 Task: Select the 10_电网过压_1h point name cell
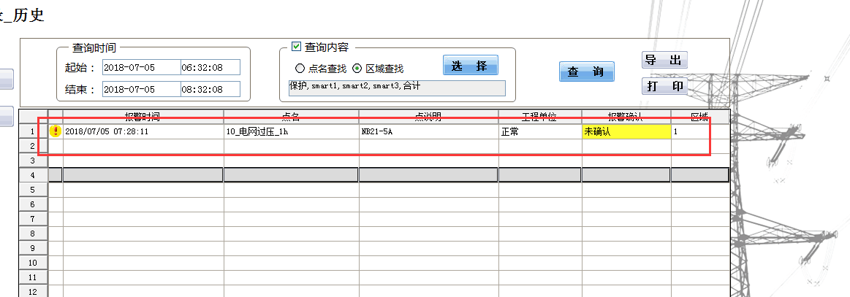291,132
